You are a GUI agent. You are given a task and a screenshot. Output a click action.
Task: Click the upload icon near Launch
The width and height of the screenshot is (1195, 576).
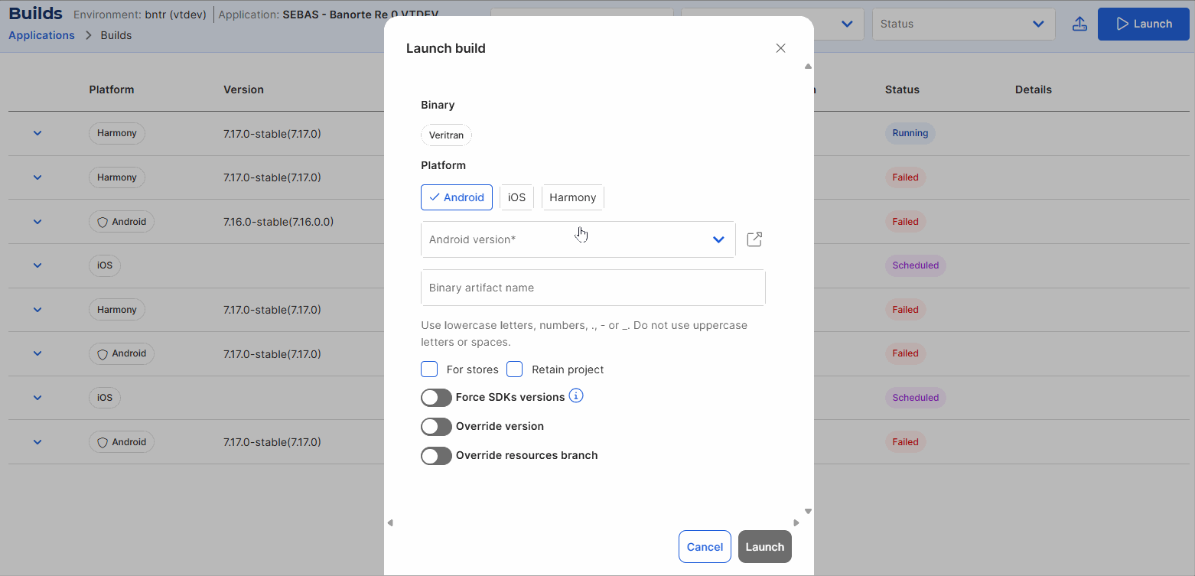(1079, 24)
